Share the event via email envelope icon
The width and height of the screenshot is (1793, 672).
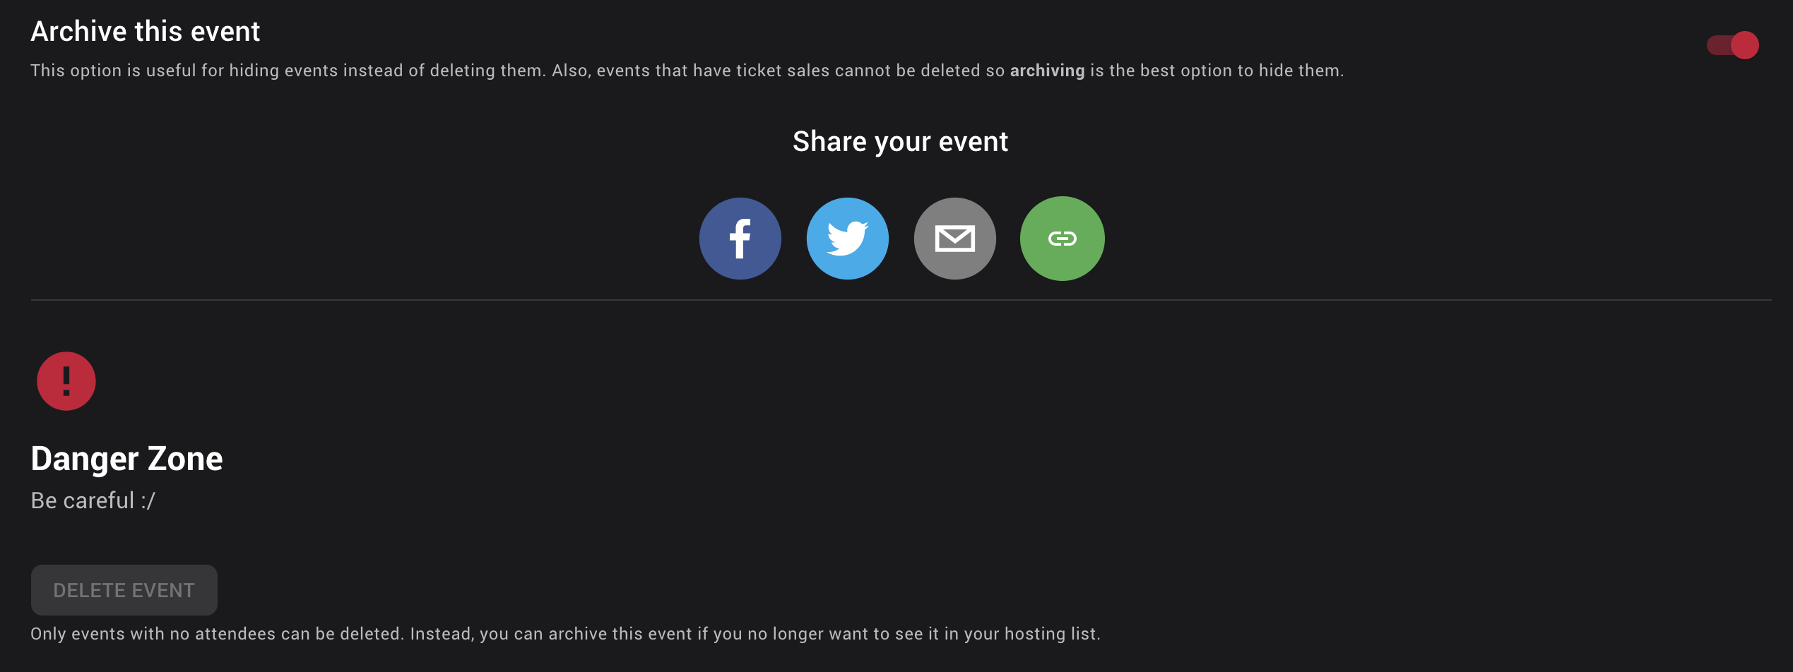954,239
